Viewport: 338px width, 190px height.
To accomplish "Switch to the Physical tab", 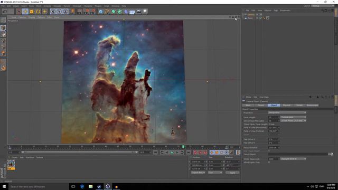I will (286, 106).
